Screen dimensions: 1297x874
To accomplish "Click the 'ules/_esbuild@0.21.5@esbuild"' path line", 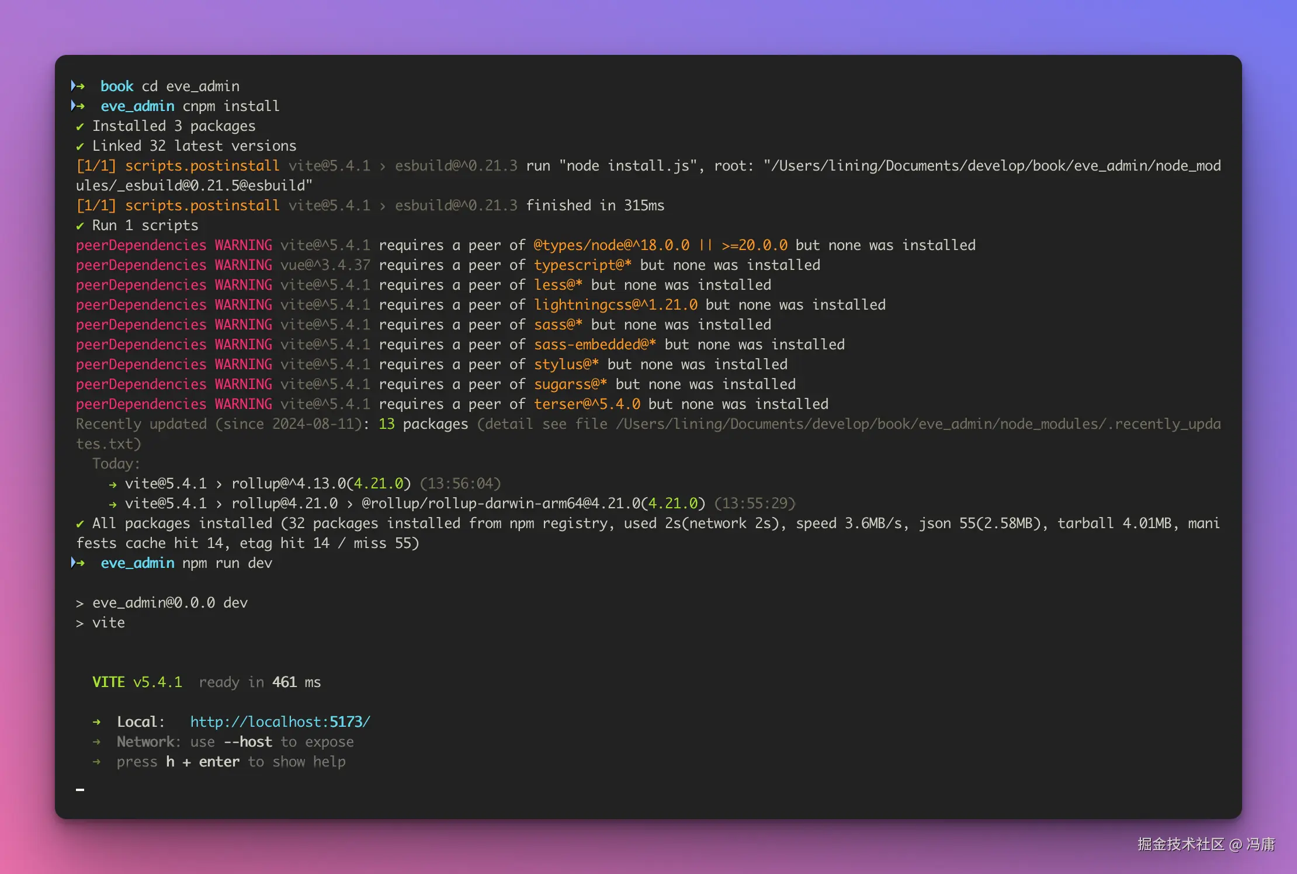I will (x=194, y=185).
